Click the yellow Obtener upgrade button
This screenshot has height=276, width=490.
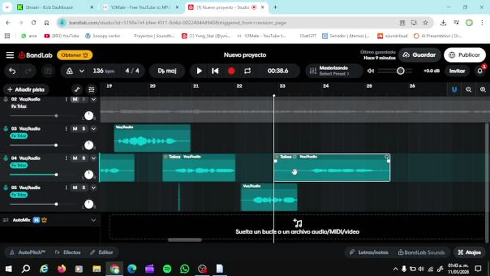click(x=75, y=55)
